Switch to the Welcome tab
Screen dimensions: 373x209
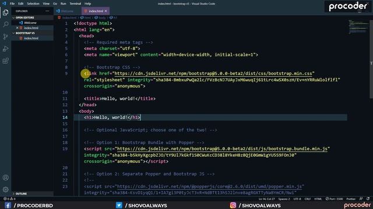67,11
